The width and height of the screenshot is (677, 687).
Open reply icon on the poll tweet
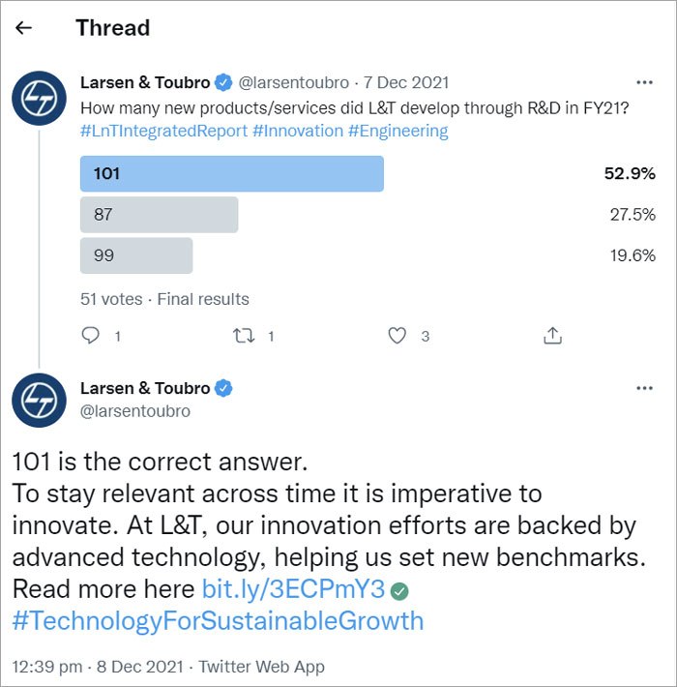[x=91, y=336]
